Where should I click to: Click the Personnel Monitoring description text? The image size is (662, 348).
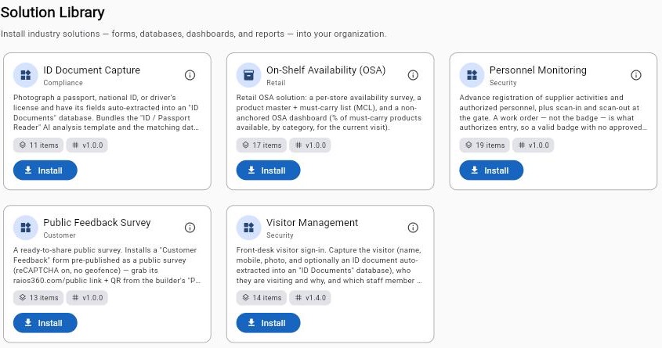click(x=553, y=113)
